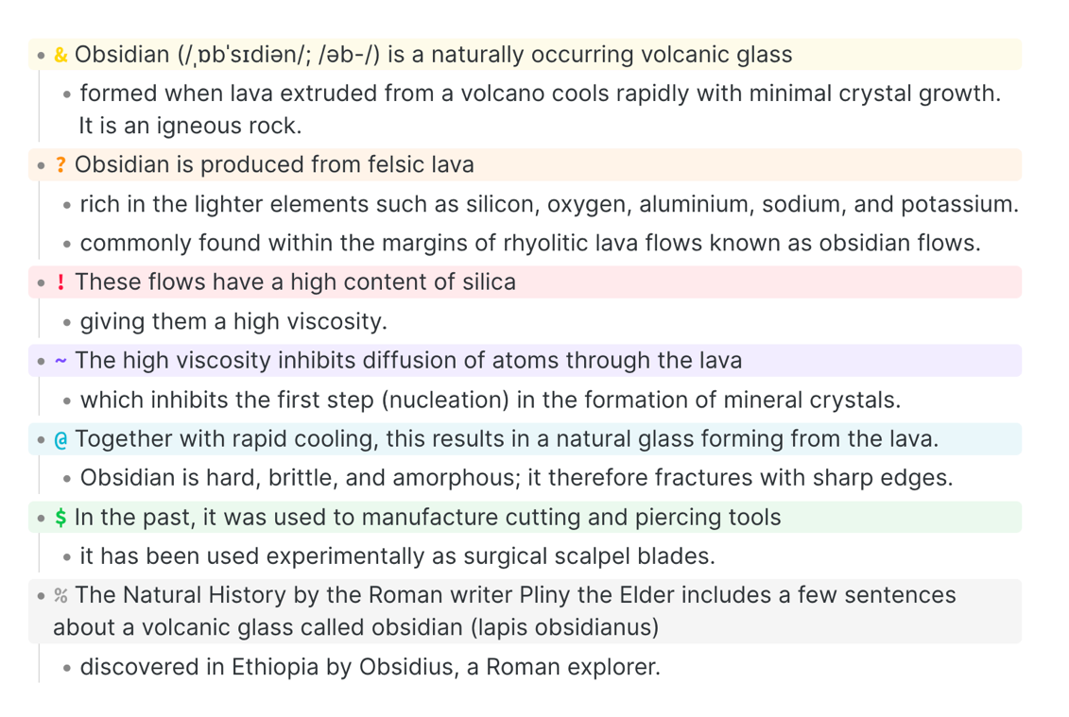Click the line 'it has been used experimentally'
The height and width of the screenshot is (717, 1069).
point(398,556)
